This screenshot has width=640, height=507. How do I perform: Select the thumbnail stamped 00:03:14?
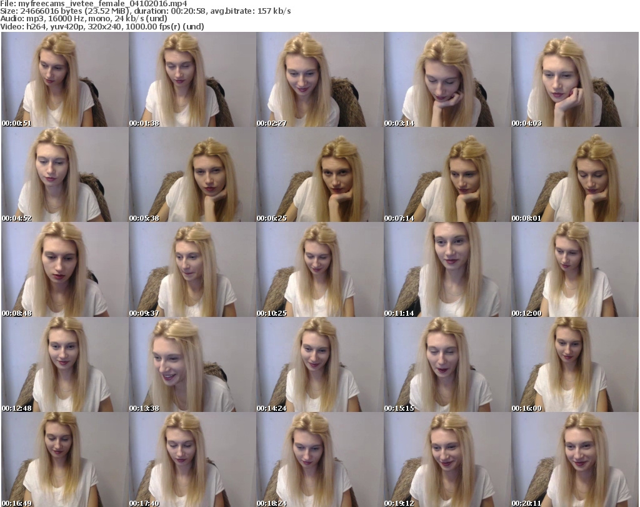(x=447, y=79)
